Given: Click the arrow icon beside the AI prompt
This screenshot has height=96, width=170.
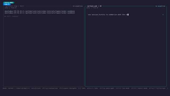Looking at the screenshot, I should tap(163, 15).
